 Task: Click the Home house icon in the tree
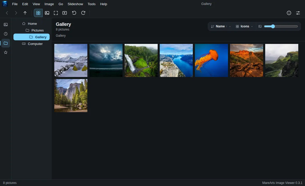[24, 24]
